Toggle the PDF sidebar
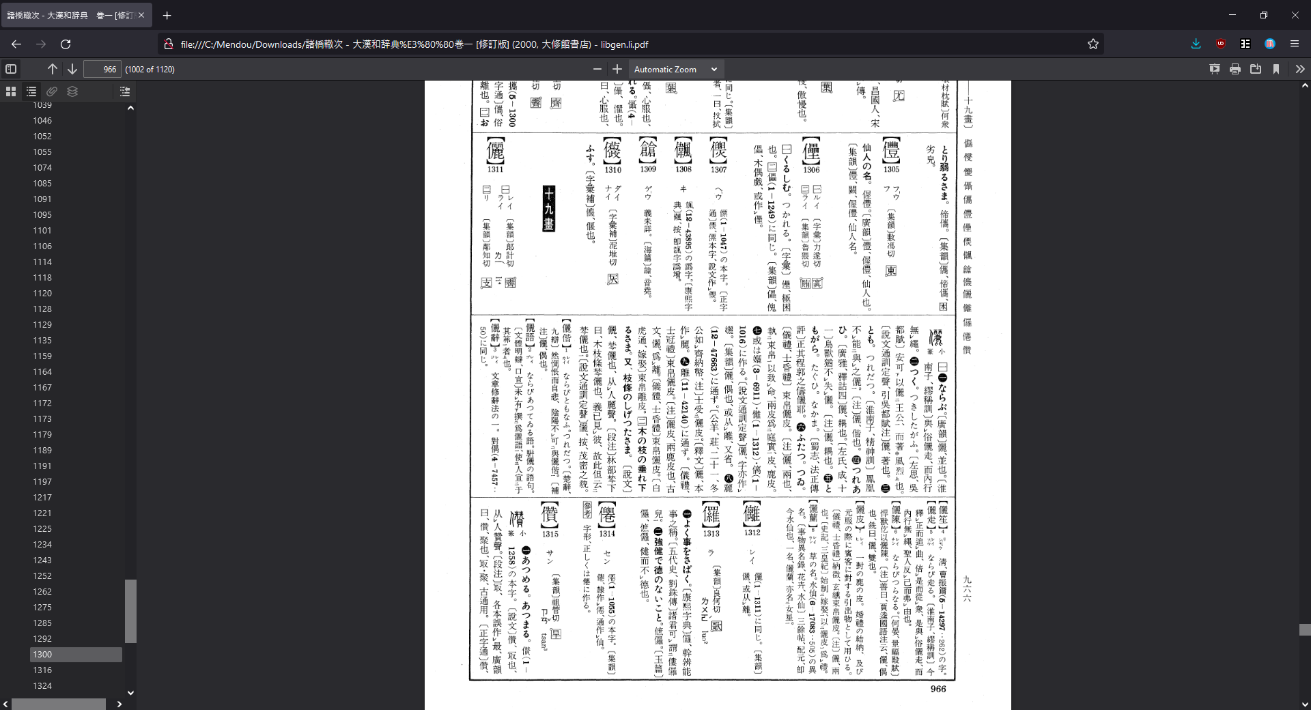Image resolution: width=1311 pixels, height=710 pixels. point(11,69)
